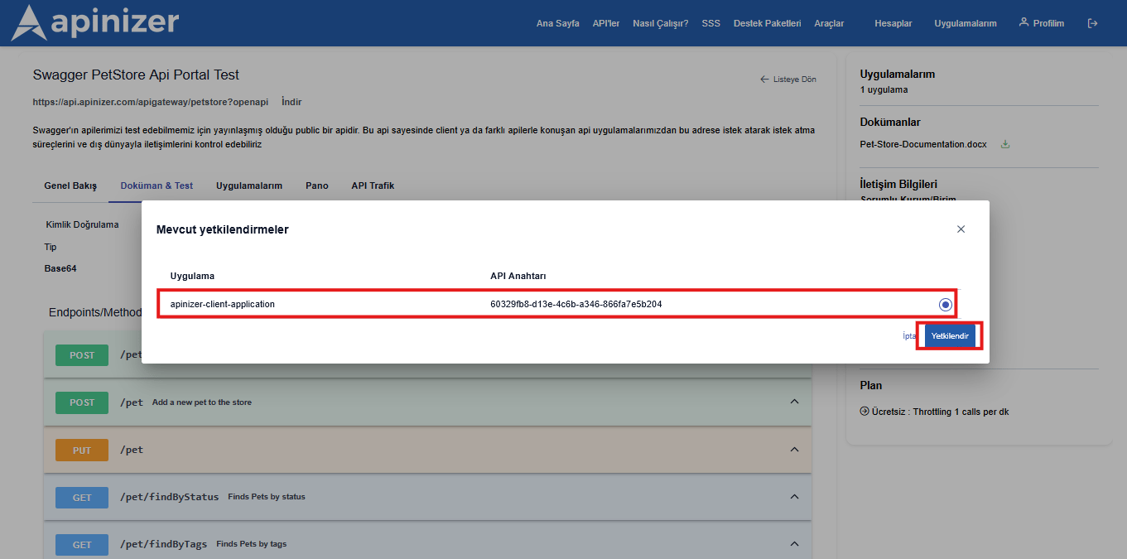Click apinizer-client-application name in the dialog
1127x559 pixels.
[223, 304]
